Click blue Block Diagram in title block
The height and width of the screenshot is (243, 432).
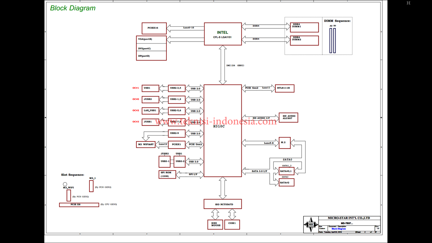coord(339,229)
